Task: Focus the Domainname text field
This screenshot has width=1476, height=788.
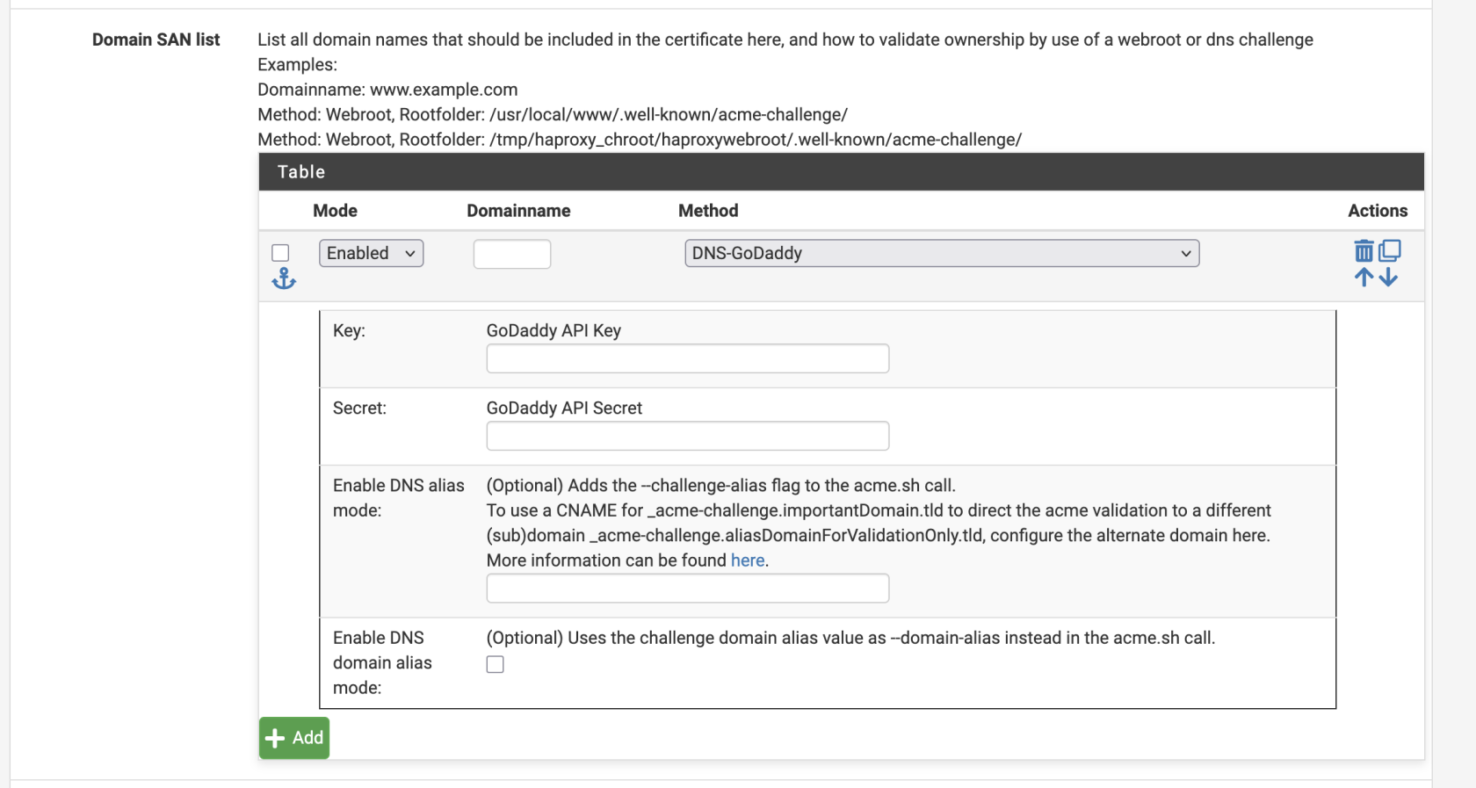Action: pyautogui.click(x=511, y=254)
